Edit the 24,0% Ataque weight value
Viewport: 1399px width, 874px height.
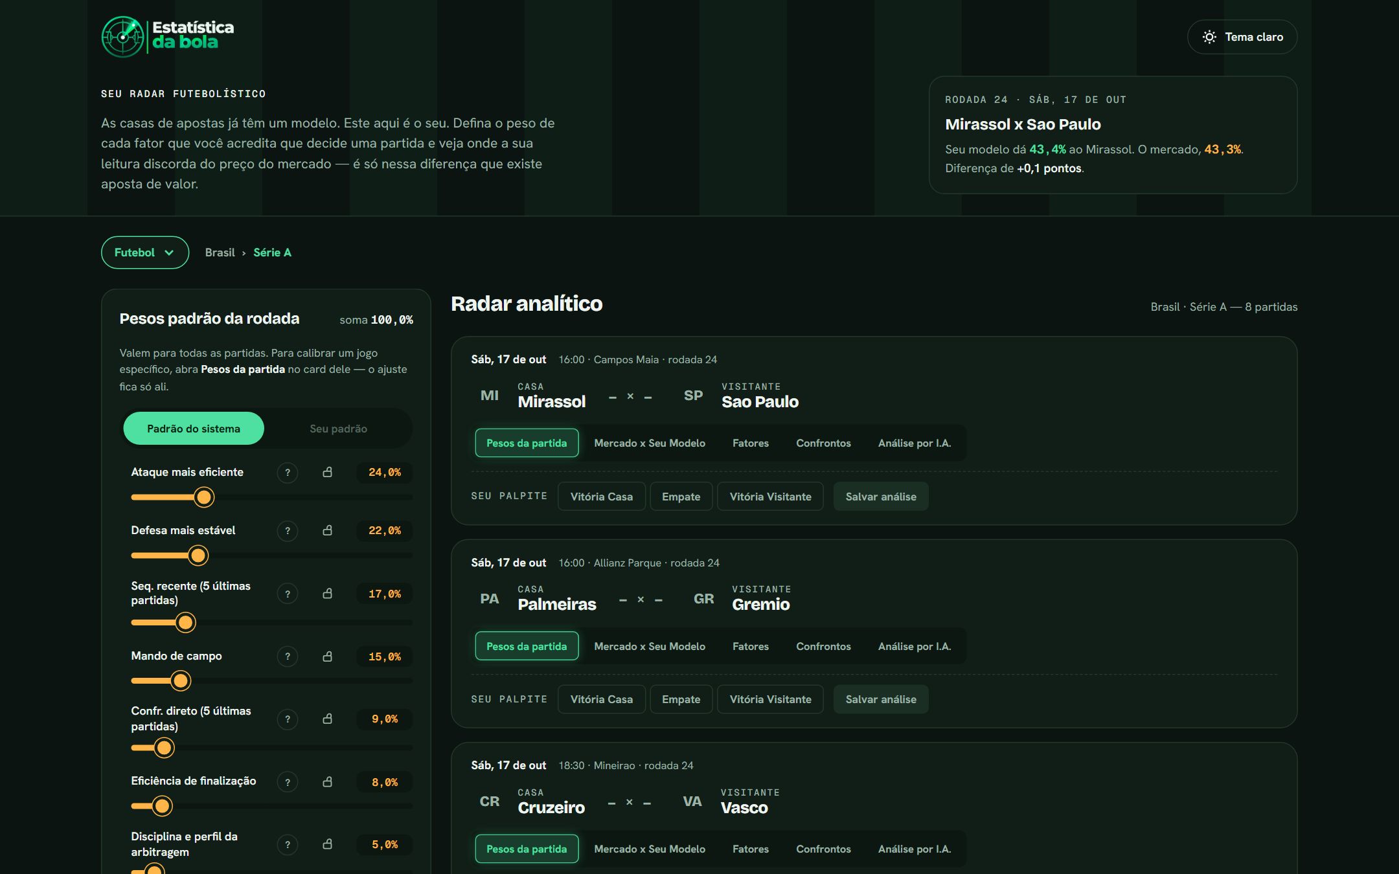[385, 473]
